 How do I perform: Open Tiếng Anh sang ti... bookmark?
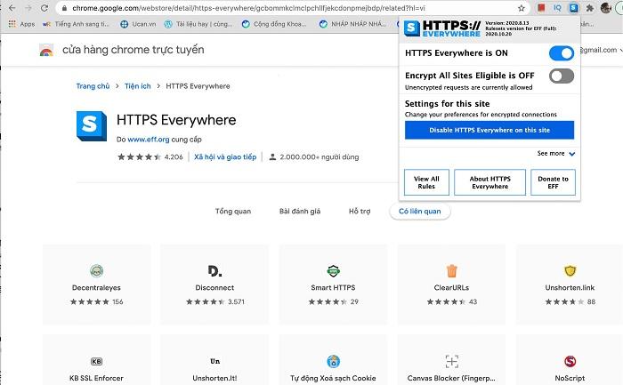click(x=76, y=24)
